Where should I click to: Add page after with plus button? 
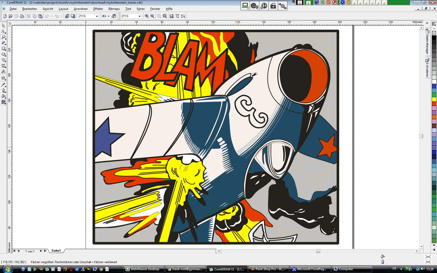click(x=41, y=251)
